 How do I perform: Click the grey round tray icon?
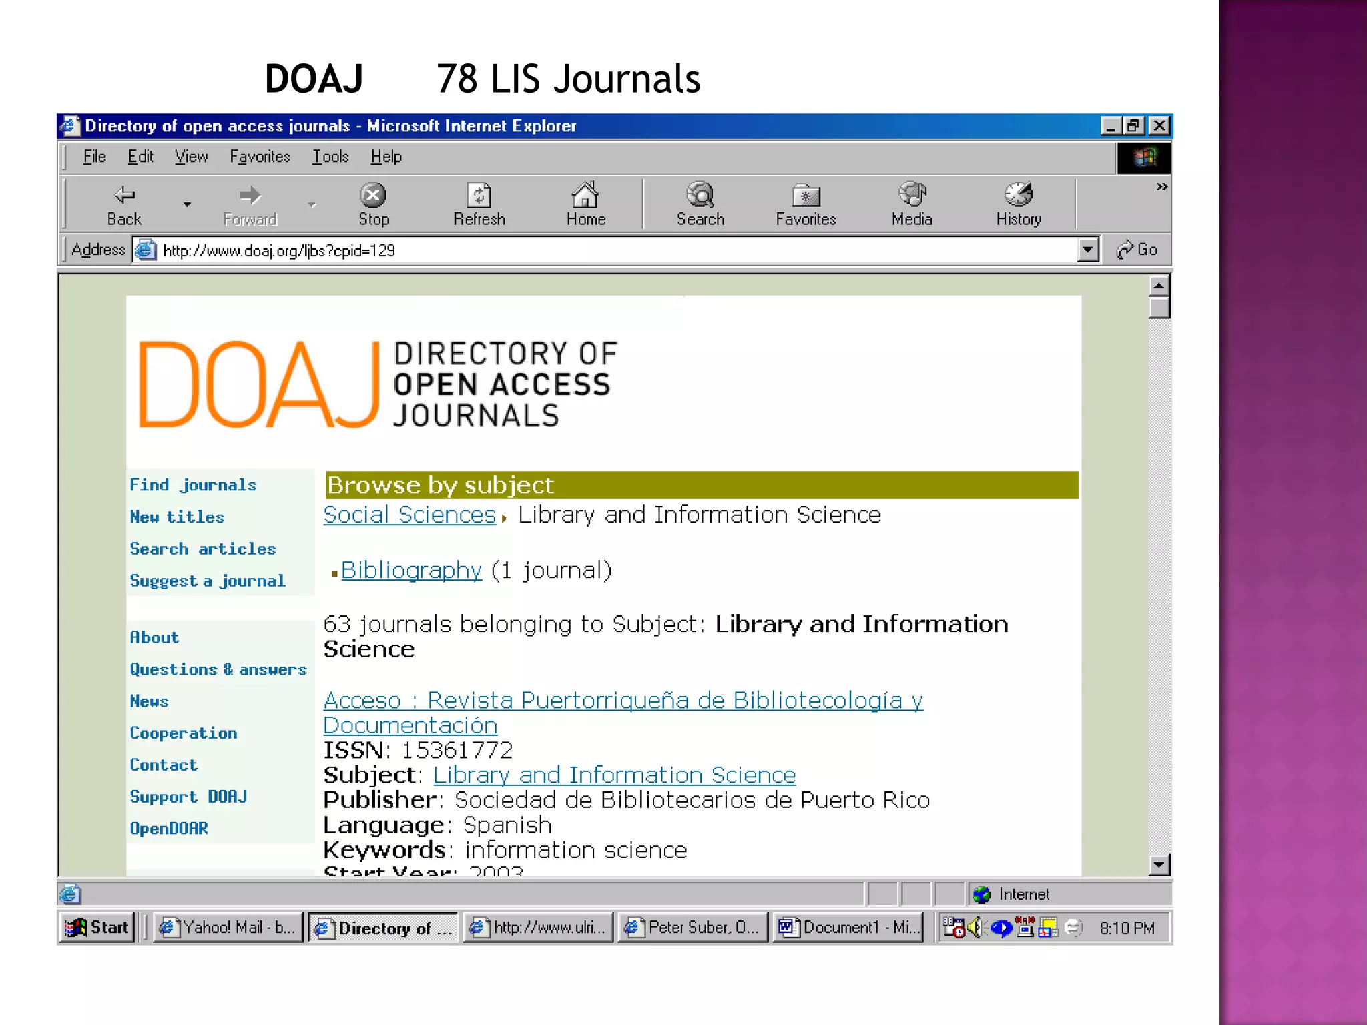(x=1073, y=928)
